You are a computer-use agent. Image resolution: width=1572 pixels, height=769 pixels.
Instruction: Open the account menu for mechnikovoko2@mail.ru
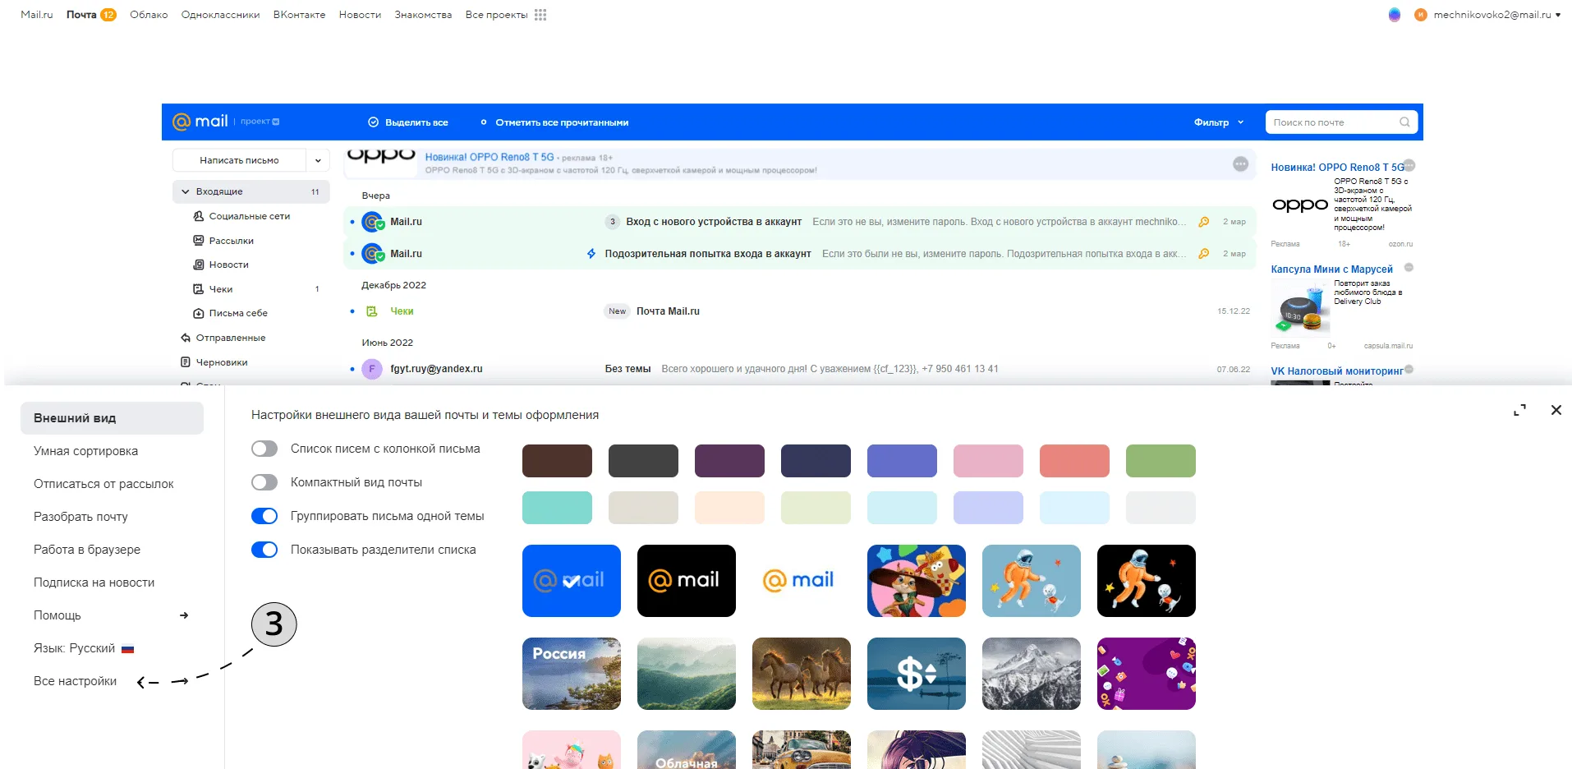tap(1496, 15)
